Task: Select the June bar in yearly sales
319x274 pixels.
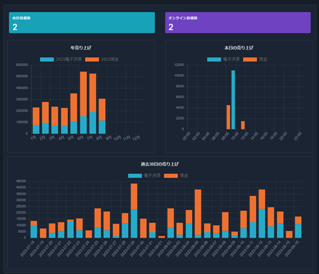Action: tap(83, 103)
